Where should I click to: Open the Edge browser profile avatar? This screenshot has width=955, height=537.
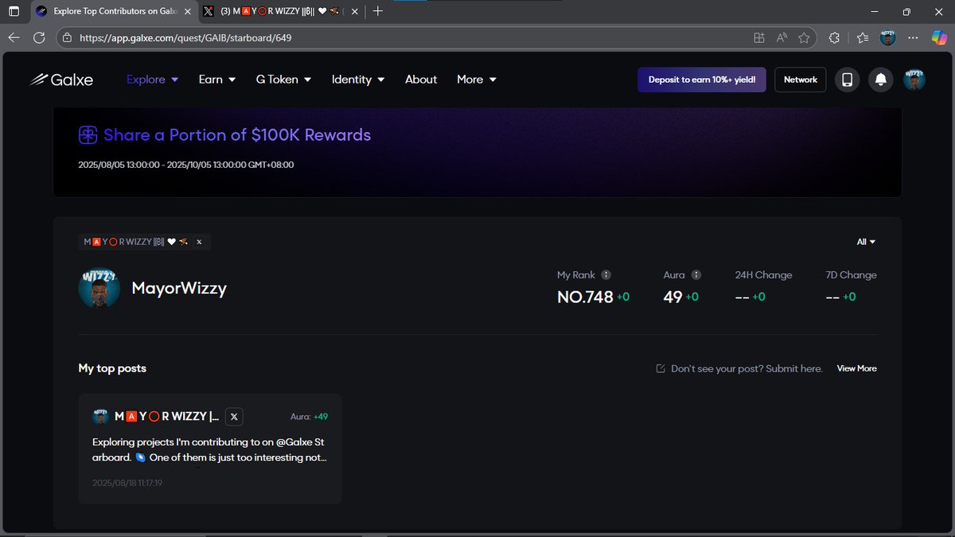click(888, 37)
